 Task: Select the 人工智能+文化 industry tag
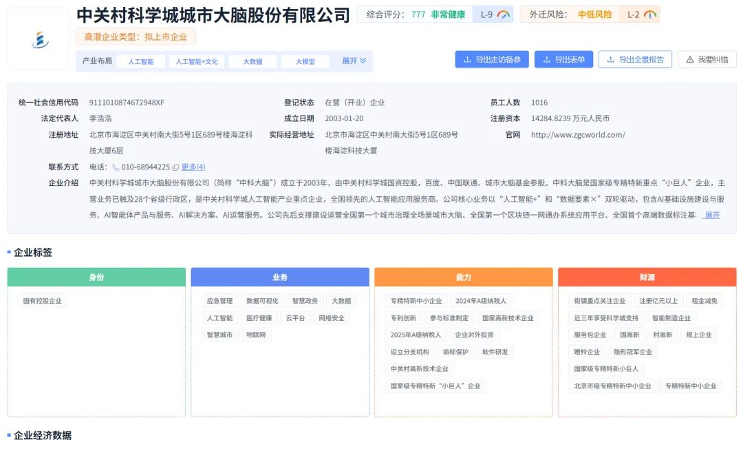pyautogui.click(x=197, y=61)
